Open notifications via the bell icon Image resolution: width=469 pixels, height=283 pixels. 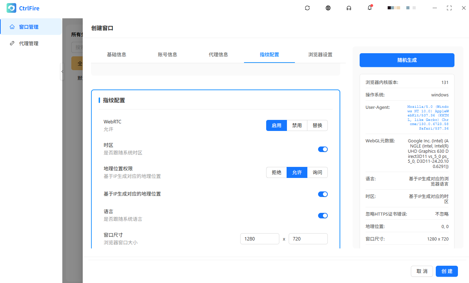click(x=370, y=8)
